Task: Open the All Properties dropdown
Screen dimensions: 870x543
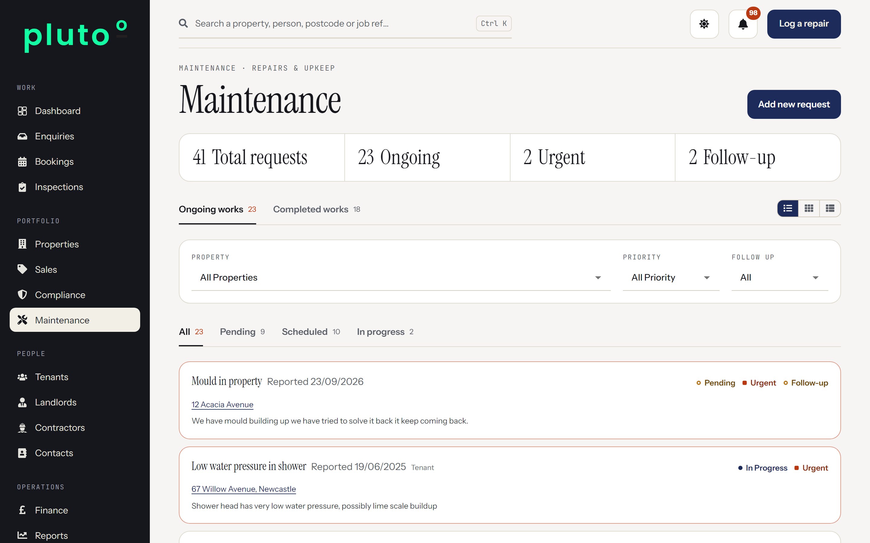Action: coord(401,278)
